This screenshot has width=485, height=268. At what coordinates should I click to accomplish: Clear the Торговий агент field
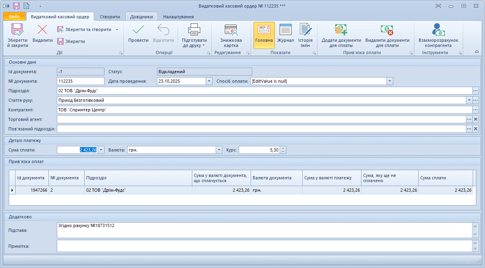click(x=475, y=119)
